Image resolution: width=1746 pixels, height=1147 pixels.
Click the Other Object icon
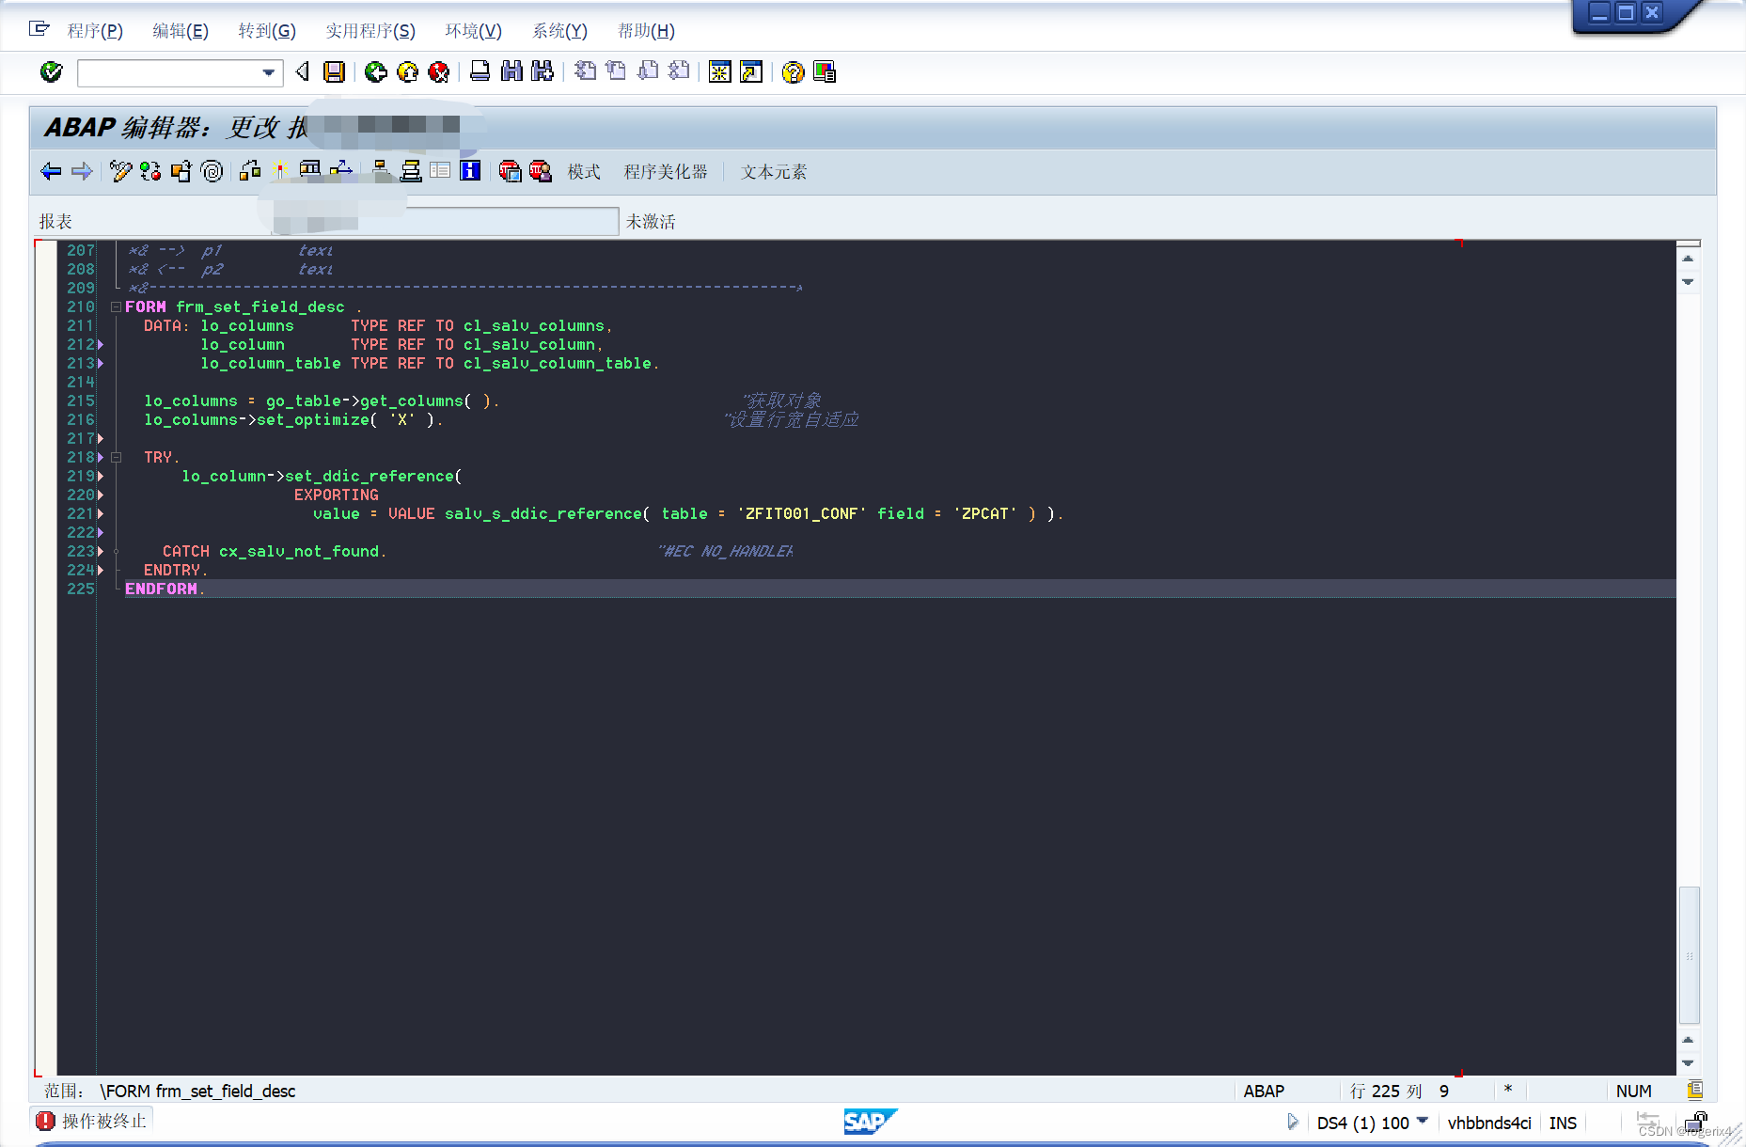[x=181, y=171]
